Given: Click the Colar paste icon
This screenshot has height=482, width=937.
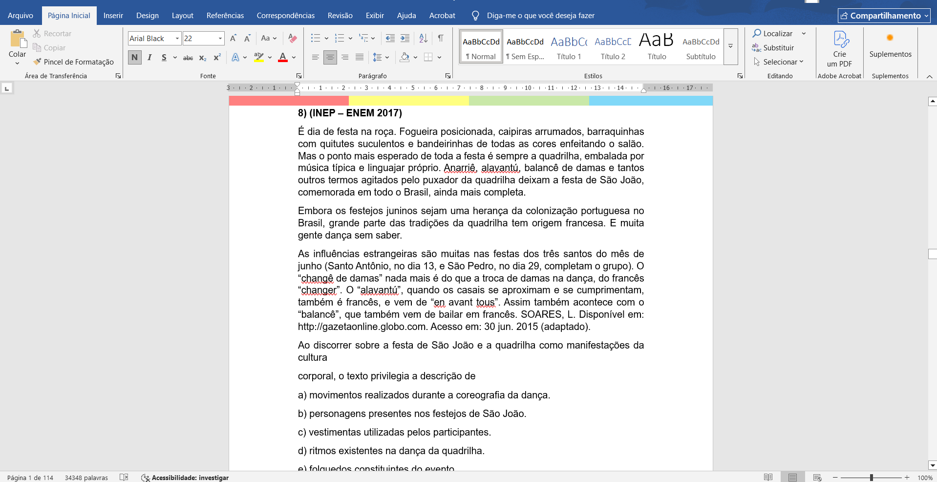Looking at the screenshot, I should click(x=18, y=39).
